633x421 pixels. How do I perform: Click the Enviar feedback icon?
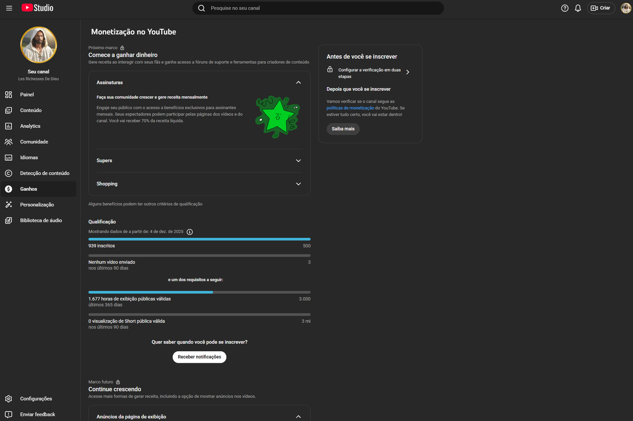click(9, 414)
